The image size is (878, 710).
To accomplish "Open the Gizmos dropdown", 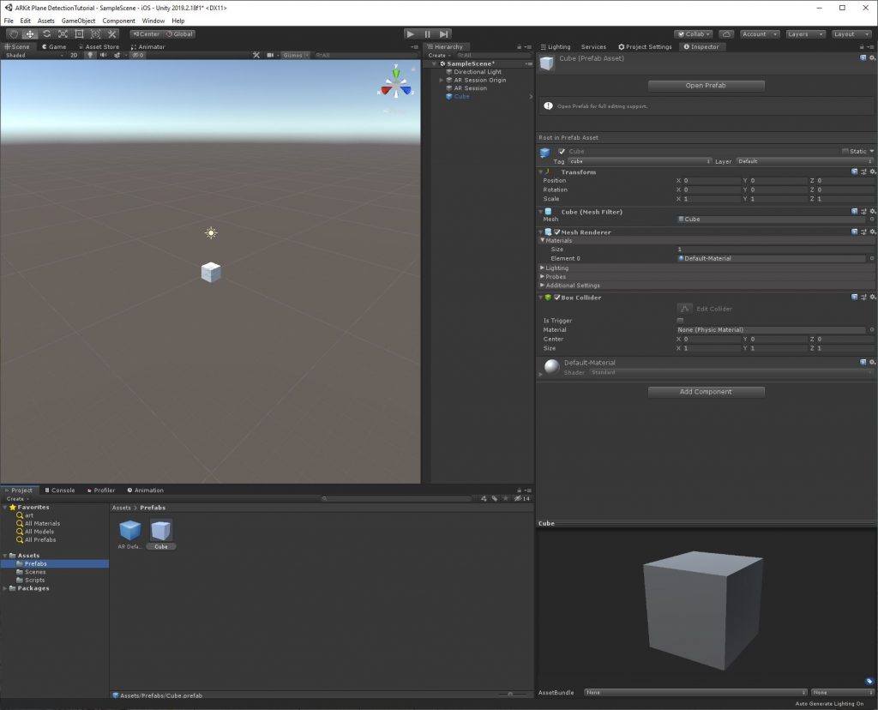I will (296, 55).
